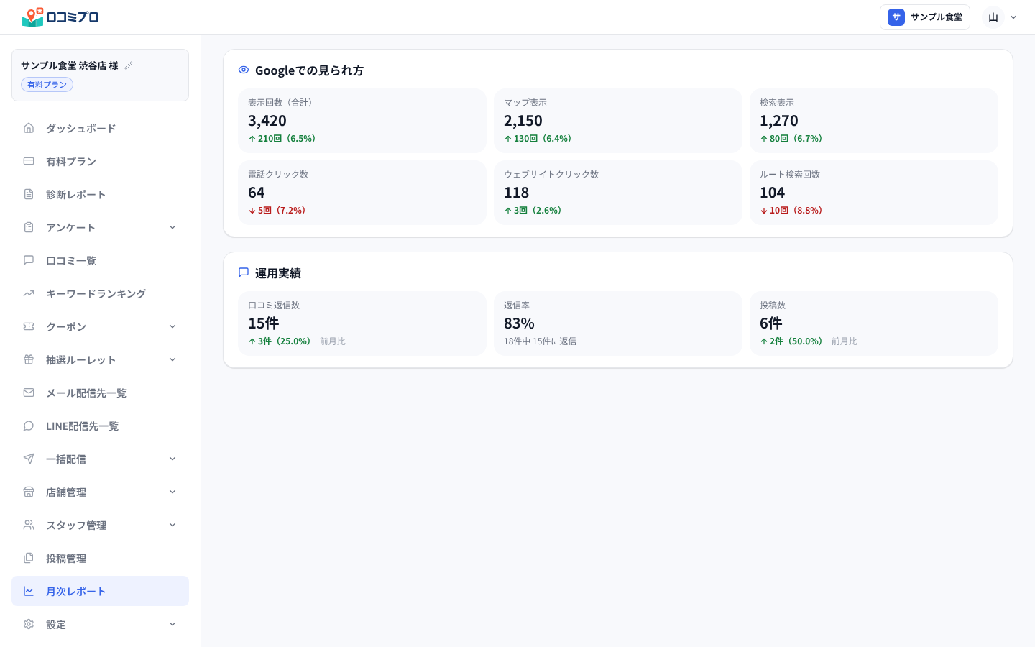Go to 口コミ一覧 in the sidebar
This screenshot has height=647, width=1035.
coord(100,260)
